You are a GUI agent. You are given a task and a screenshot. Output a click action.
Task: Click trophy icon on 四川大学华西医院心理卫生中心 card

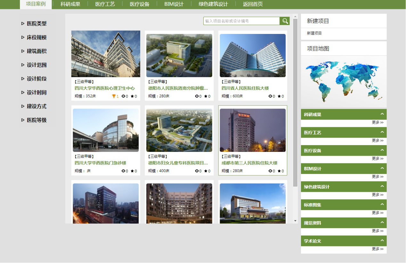pos(114,96)
